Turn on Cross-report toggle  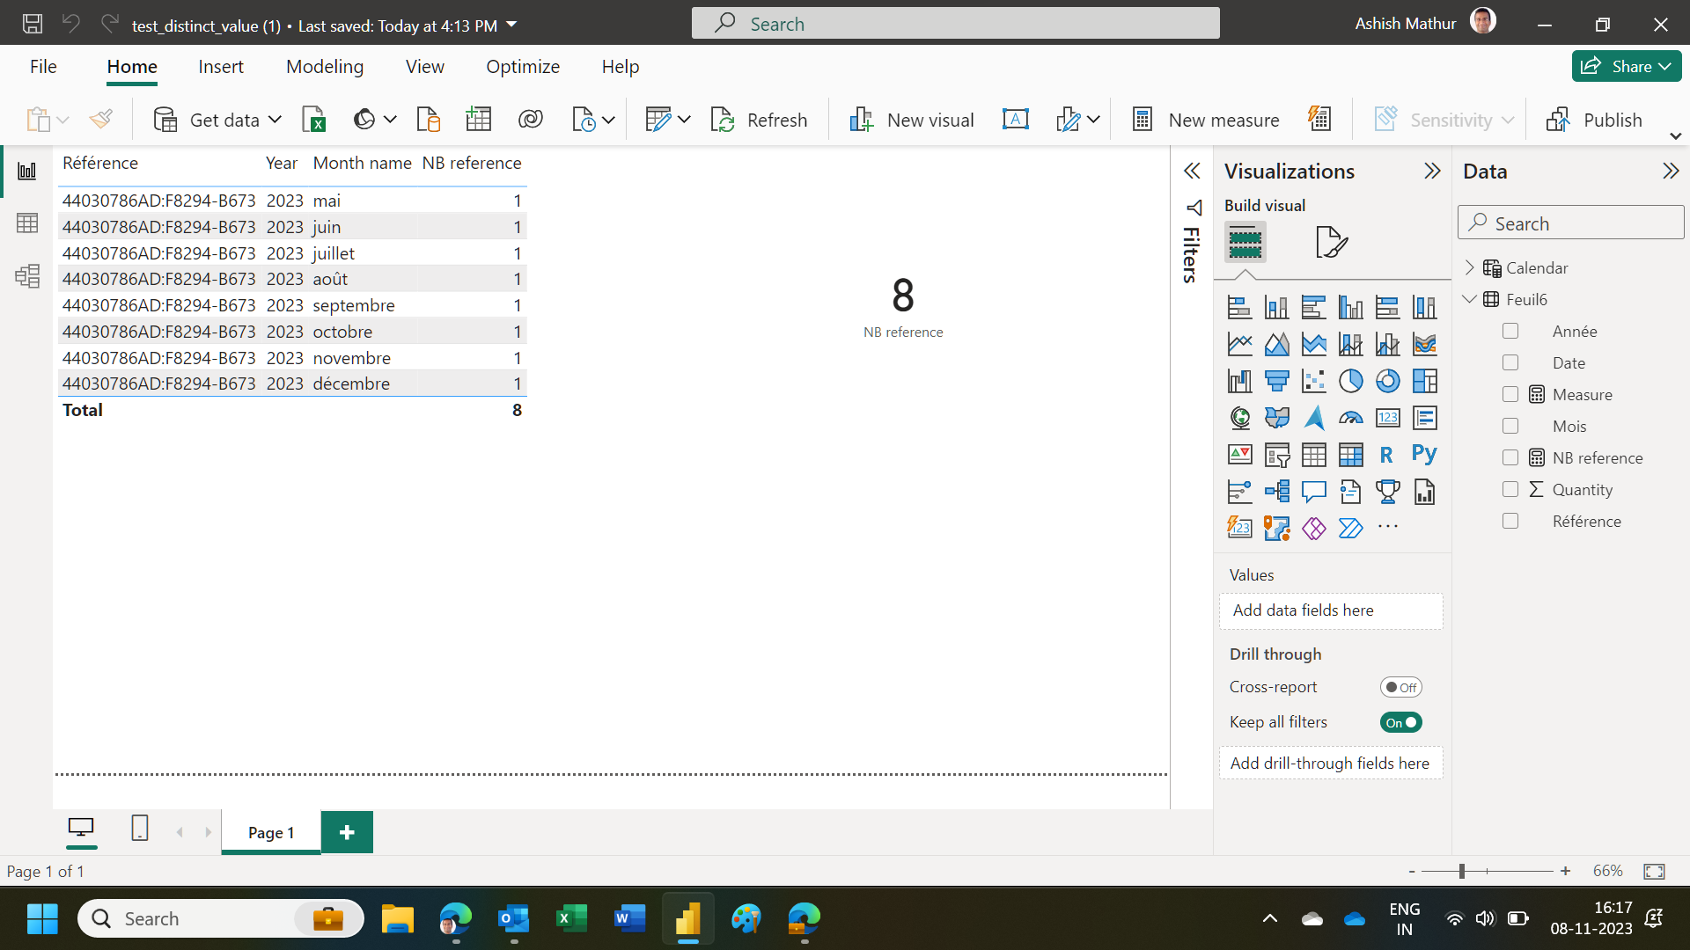point(1400,687)
